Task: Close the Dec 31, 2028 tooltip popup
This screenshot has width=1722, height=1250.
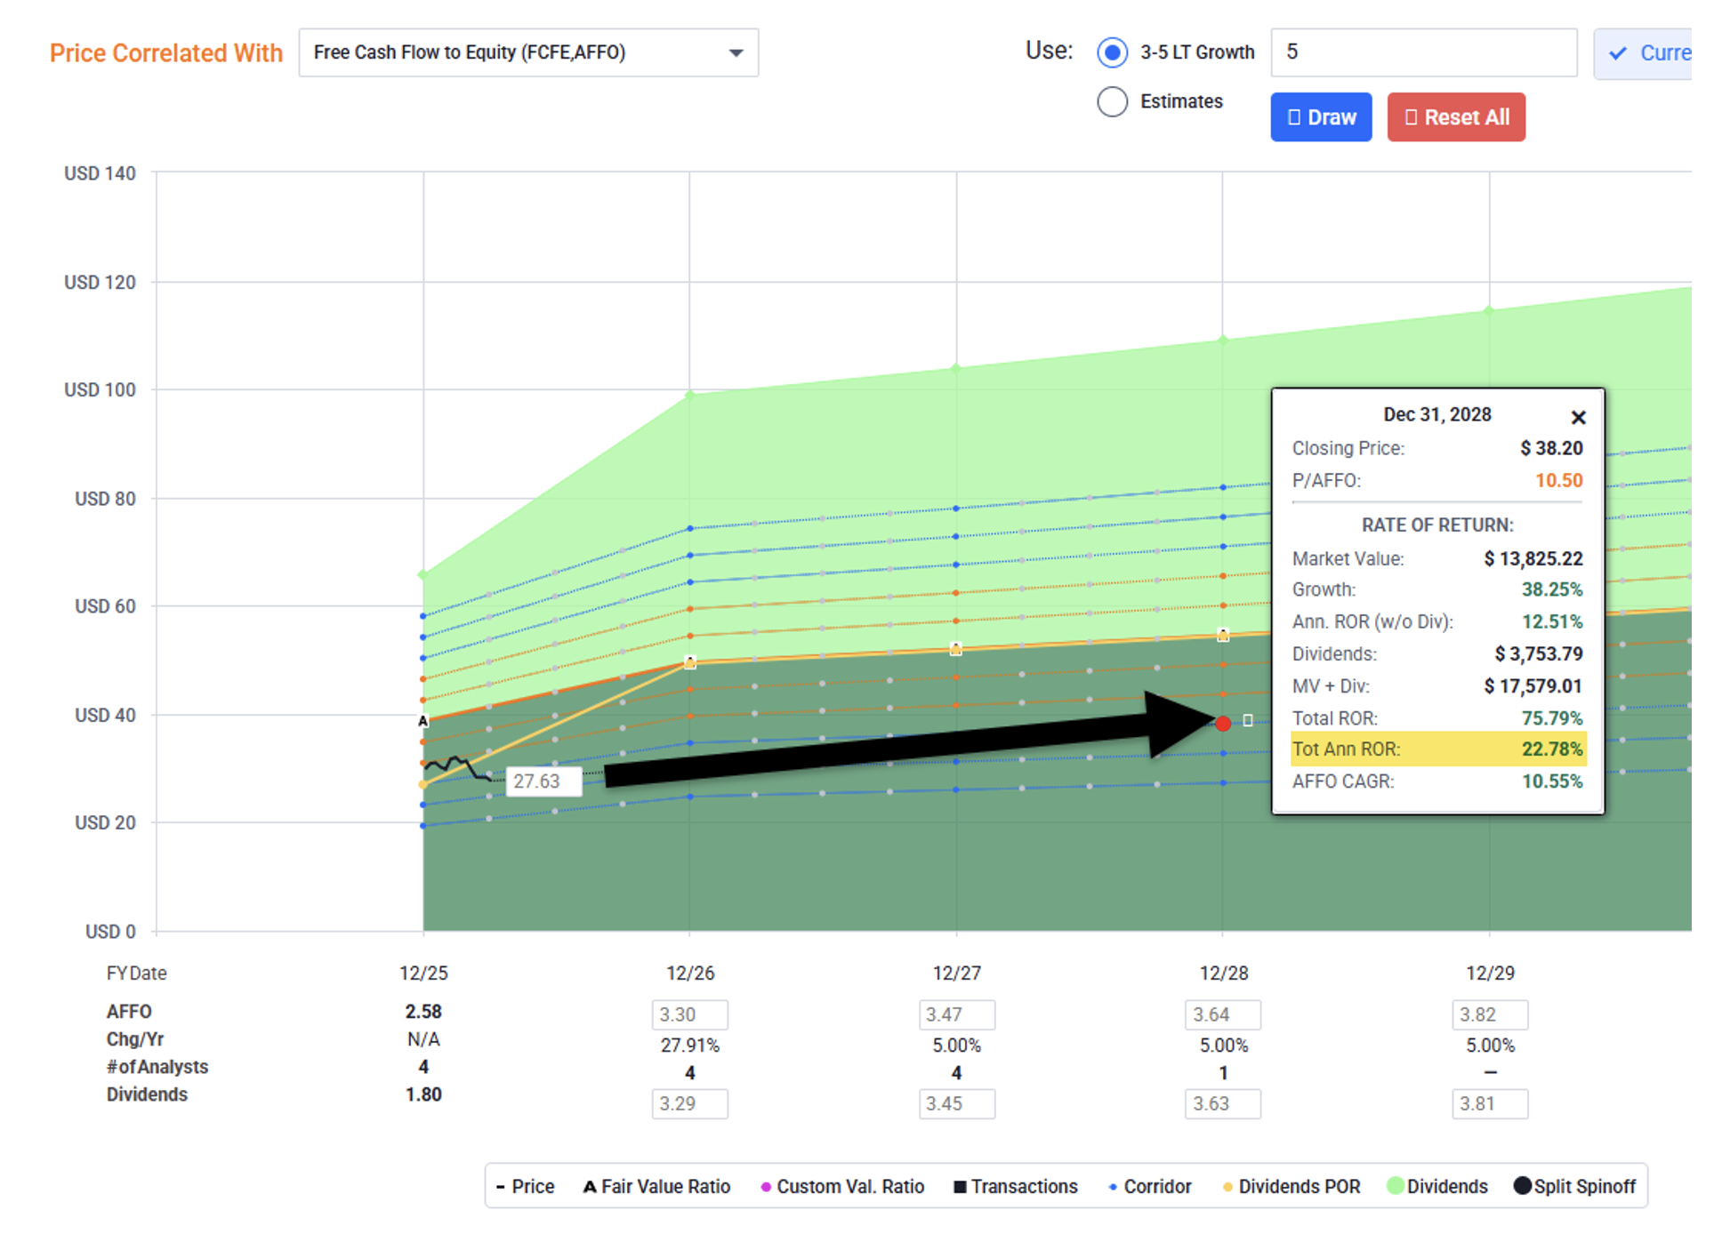Action: [x=1578, y=417]
